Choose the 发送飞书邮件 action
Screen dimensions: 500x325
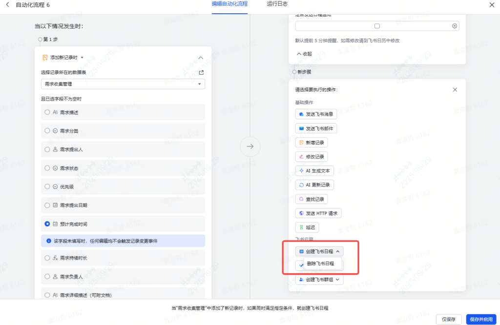(316, 128)
